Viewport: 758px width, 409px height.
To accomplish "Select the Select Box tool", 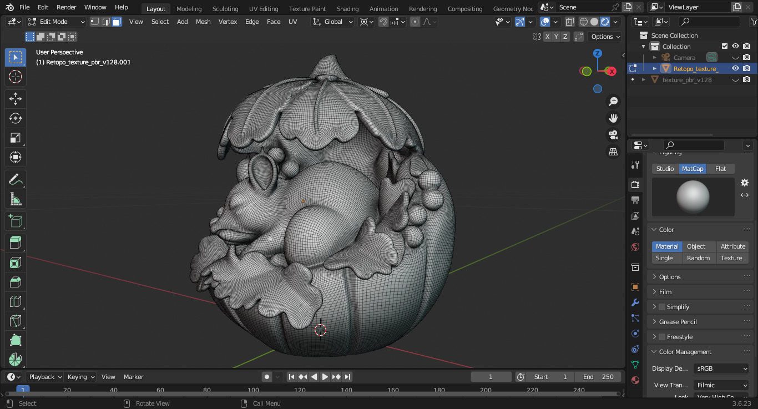I will point(16,58).
